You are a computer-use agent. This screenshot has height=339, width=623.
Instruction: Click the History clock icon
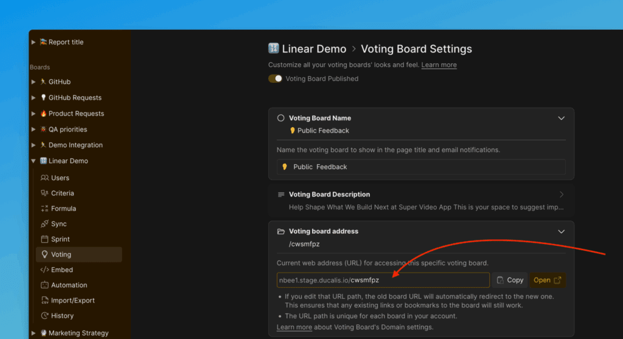[x=44, y=316]
